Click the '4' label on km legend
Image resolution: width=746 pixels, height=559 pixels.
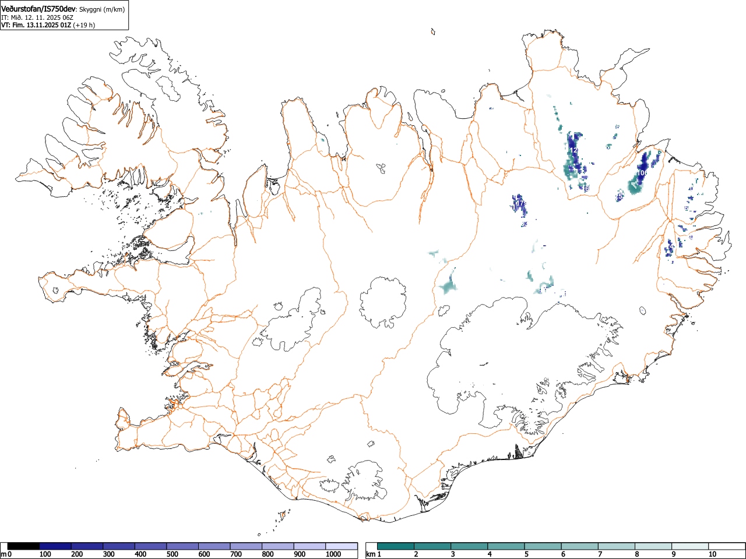pos(490,554)
